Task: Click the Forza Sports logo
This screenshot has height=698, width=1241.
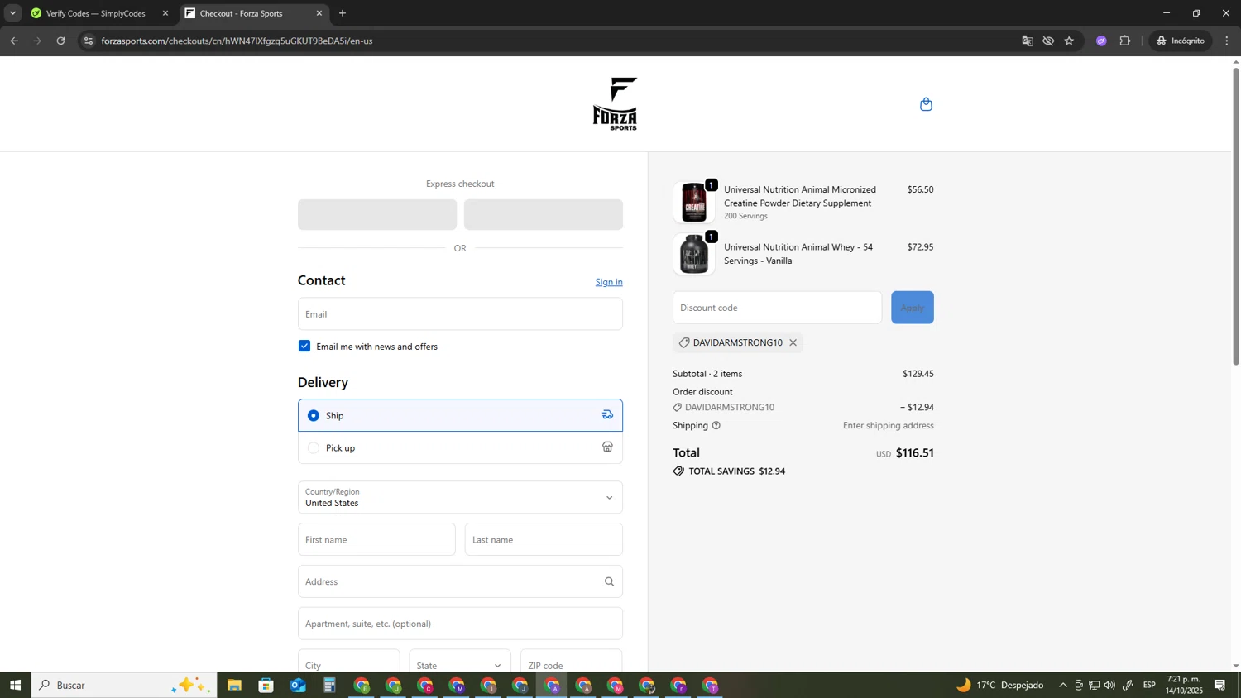Action: 615,104
